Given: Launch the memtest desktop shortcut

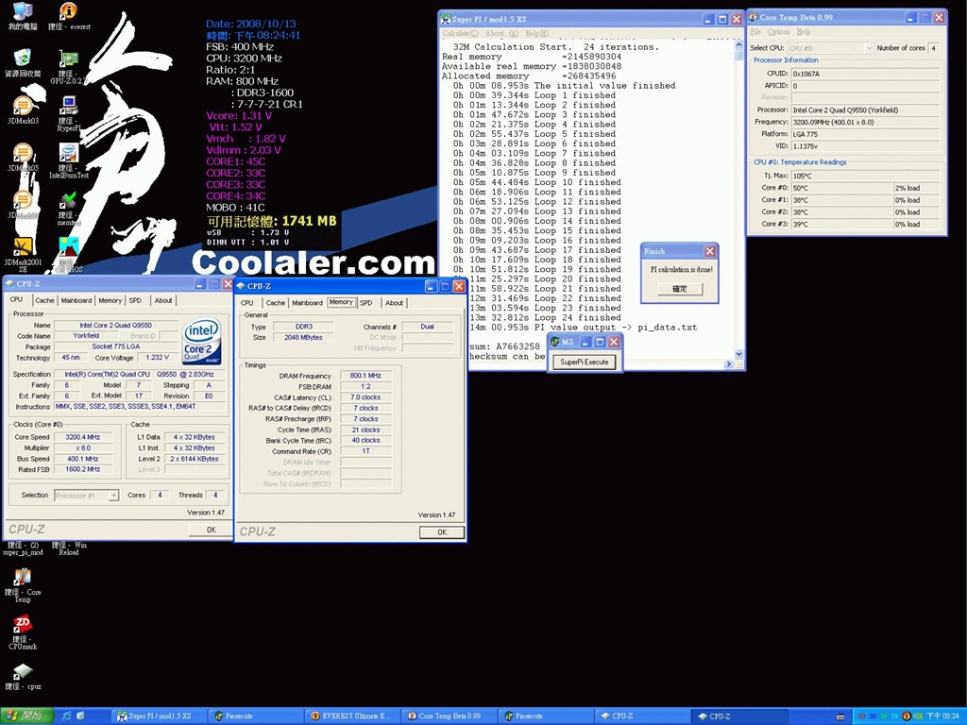Looking at the screenshot, I should (68, 209).
